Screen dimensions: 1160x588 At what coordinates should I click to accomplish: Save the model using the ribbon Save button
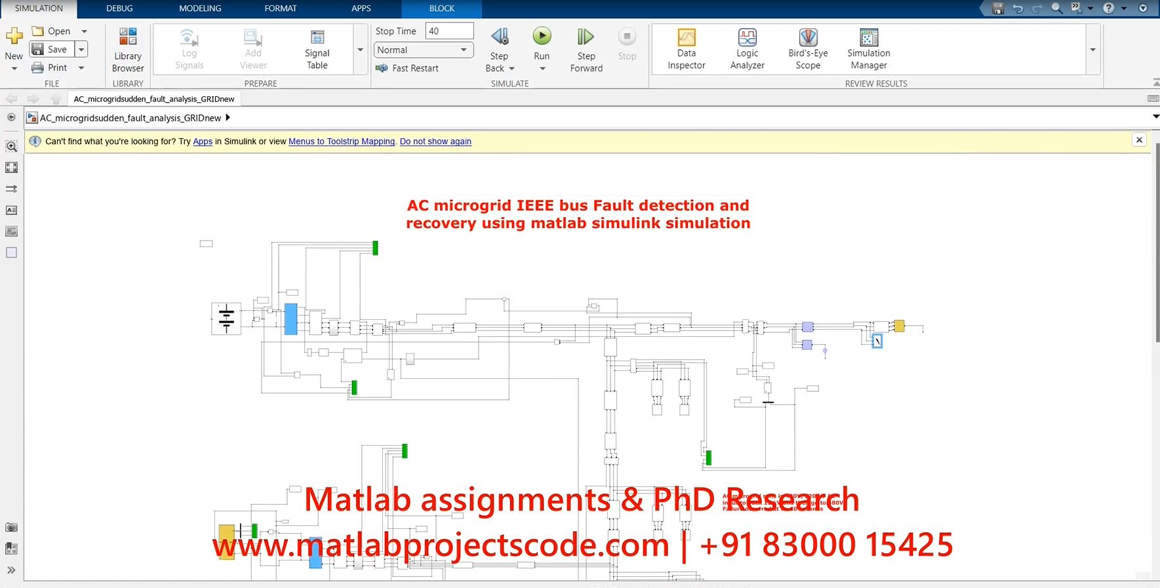click(x=51, y=49)
